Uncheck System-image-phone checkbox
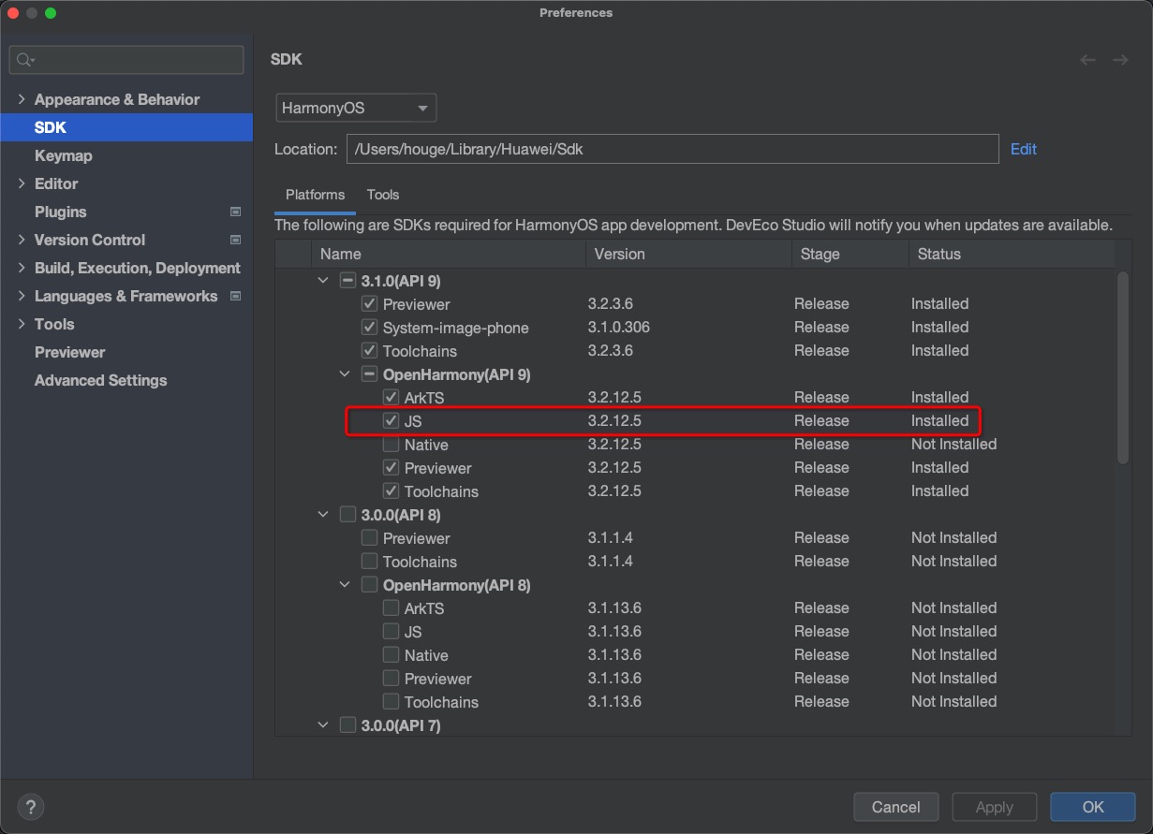The image size is (1153, 834). click(369, 328)
